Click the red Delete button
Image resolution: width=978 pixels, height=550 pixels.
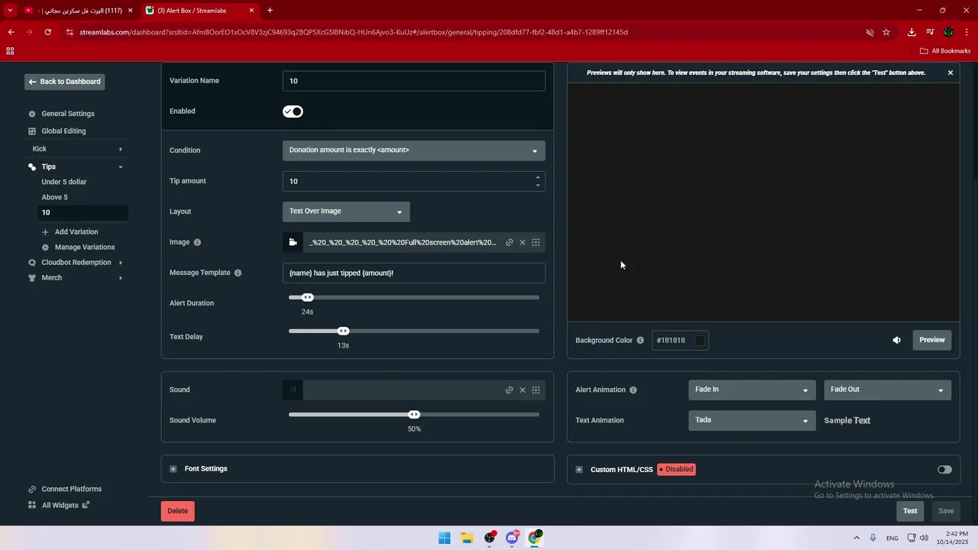tap(177, 511)
